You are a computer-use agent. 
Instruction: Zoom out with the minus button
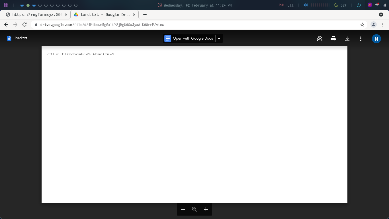[183, 209]
